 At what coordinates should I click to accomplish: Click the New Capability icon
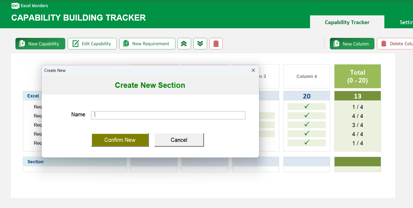[x=22, y=43]
